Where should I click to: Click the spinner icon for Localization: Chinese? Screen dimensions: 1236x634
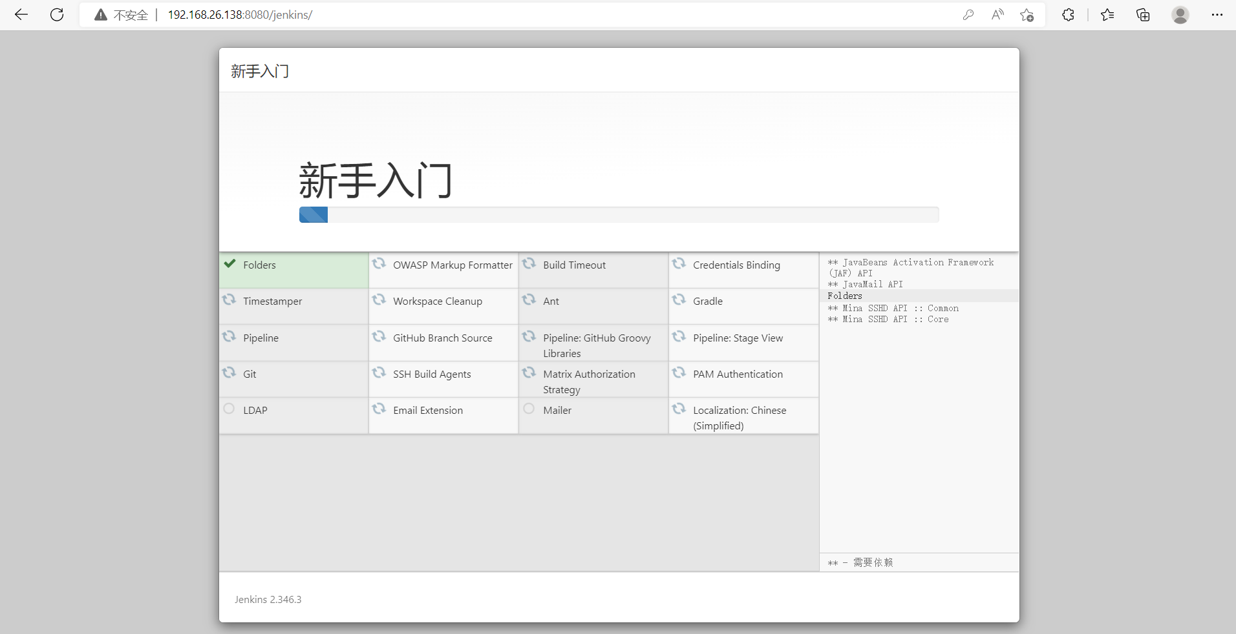tap(679, 409)
